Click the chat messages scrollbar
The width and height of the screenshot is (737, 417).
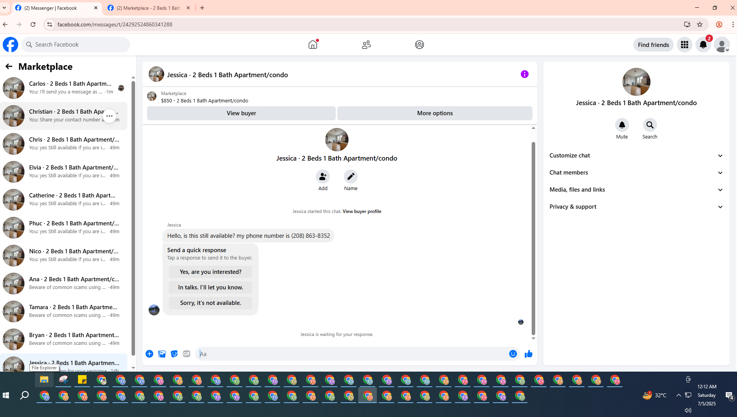click(x=533, y=238)
